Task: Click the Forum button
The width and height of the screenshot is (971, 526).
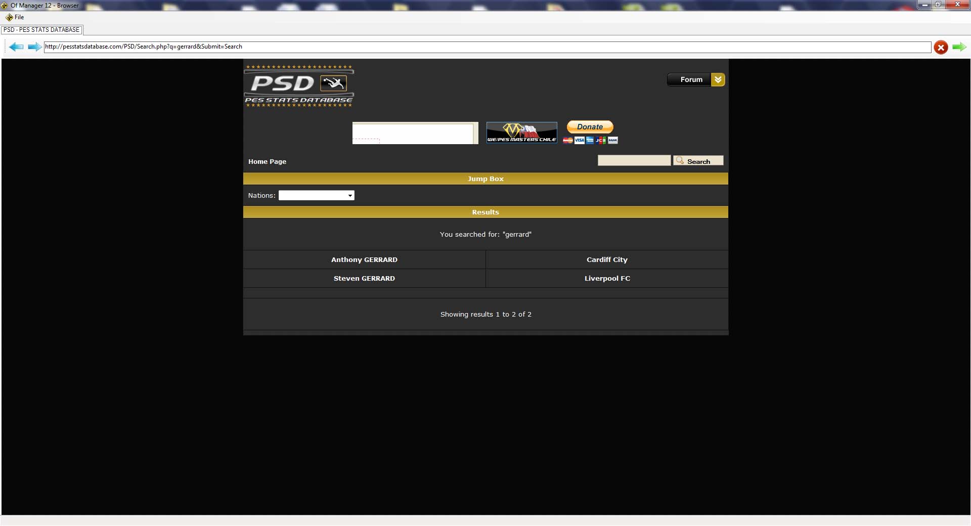Action: 690,80
